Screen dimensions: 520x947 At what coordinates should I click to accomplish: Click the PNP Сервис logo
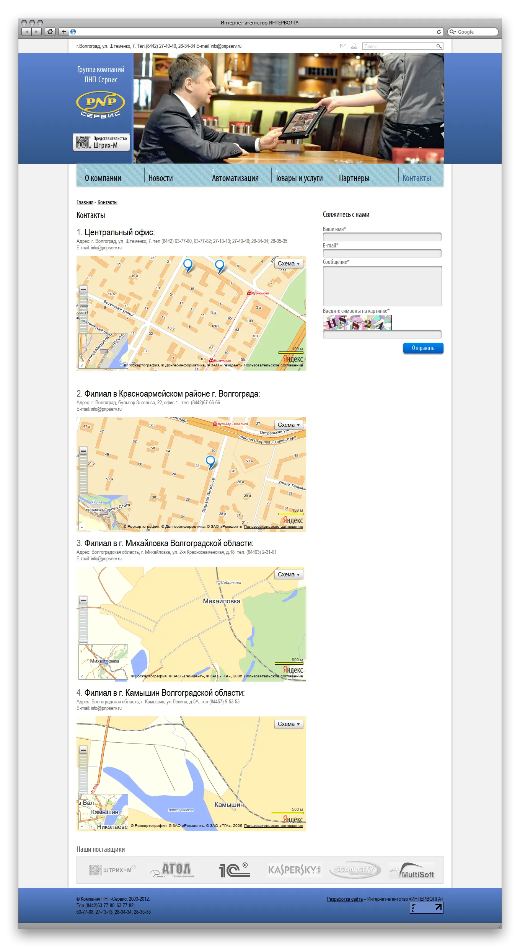tap(101, 104)
